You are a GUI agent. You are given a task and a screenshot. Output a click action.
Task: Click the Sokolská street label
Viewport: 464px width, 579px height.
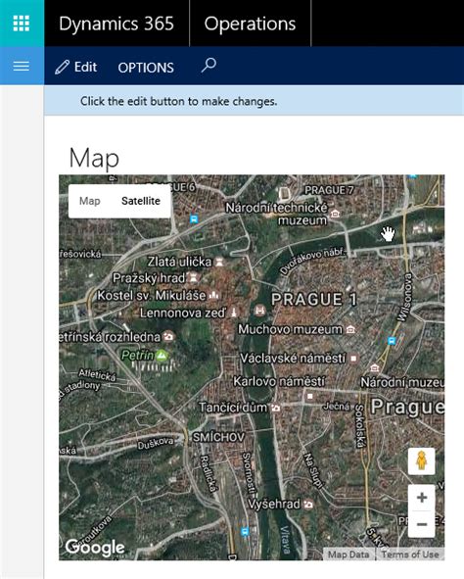(360, 425)
